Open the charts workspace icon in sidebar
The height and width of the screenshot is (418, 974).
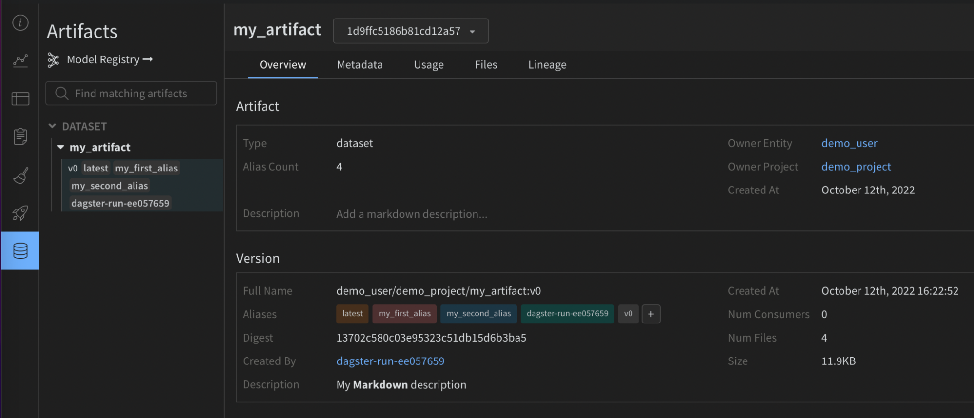(x=20, y=60)
